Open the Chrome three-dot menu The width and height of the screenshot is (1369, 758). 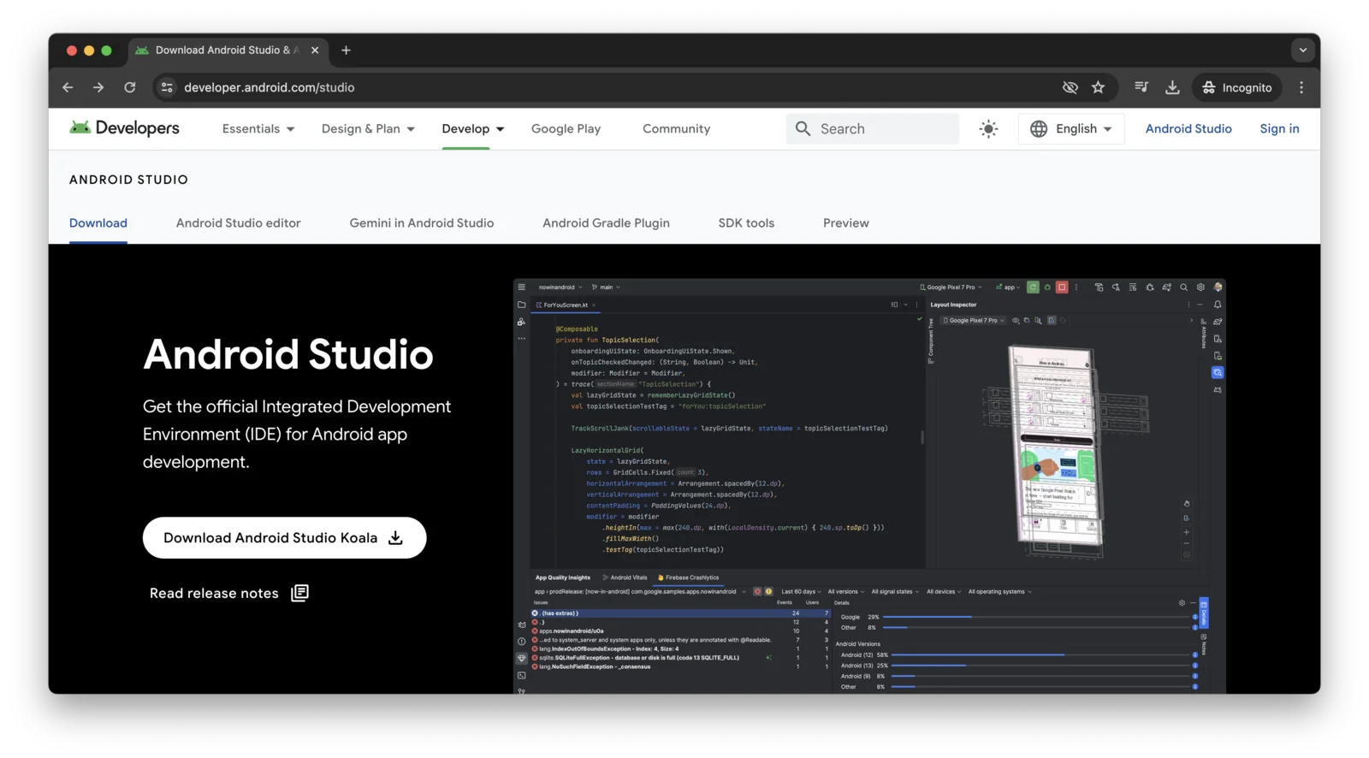click(1301, 87)
